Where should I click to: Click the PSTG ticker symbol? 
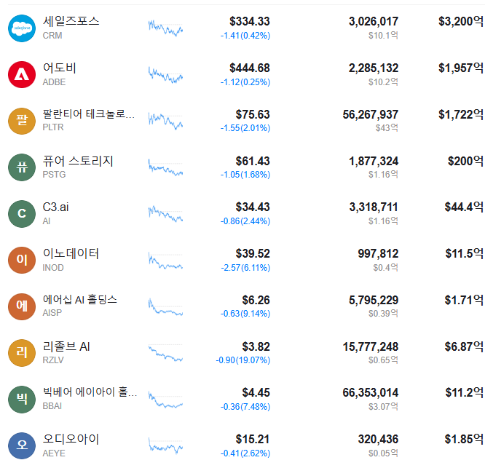coord(54,175)
